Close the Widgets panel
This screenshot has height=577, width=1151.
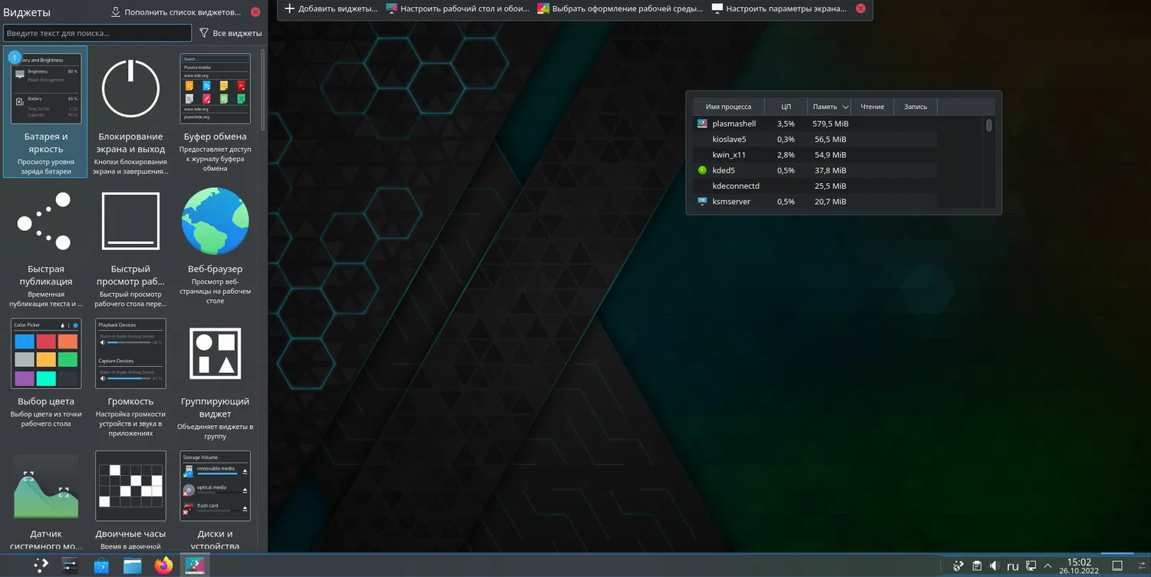[256, 12]
